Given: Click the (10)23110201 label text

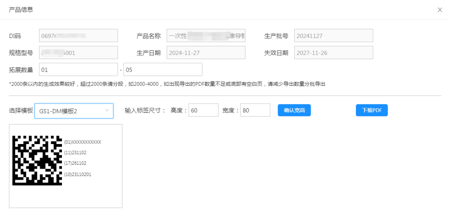Looking at the screenshot, I should (78, 174).
